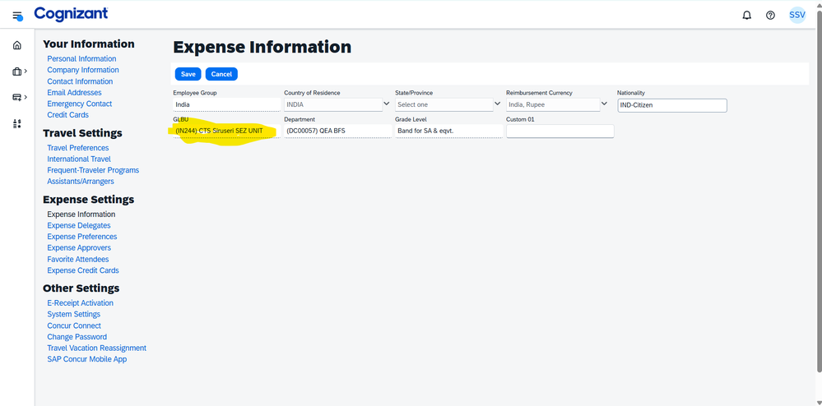822x406 pixels.
Task: Open the list-with-dollar sidebar icon
Action: (x=17, y=123)
